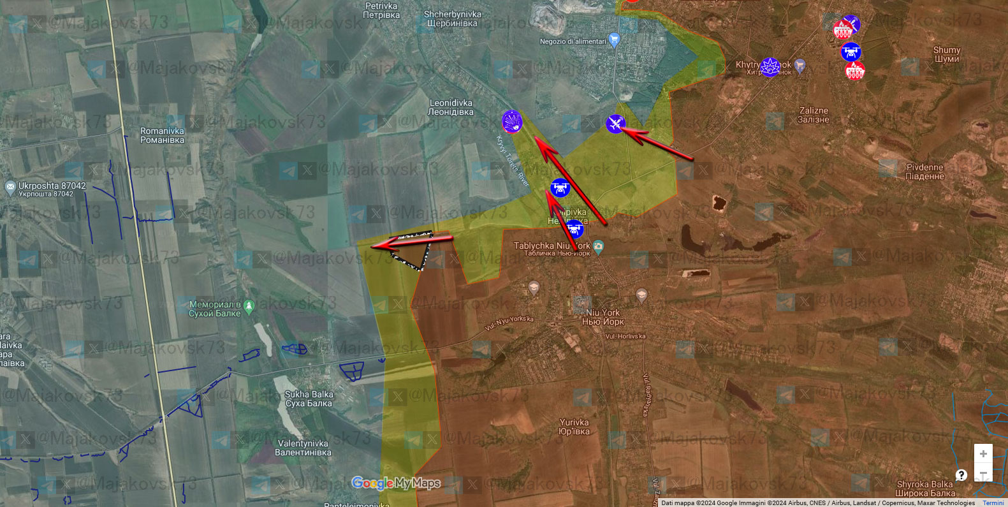Click the drone marker north of Nelipivka
The image size is (1008, 507).
pyautogui.click(x=560, y=188)
